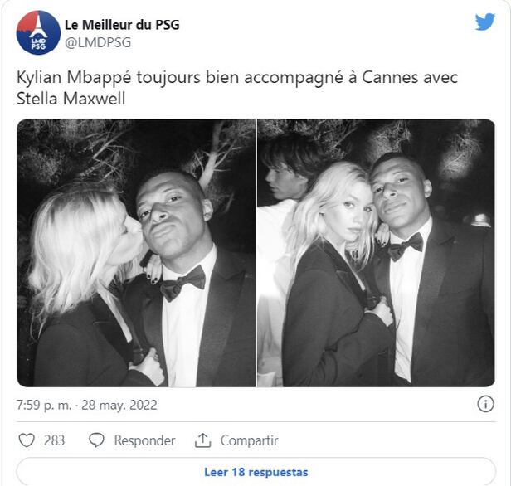
Task: Like the tweet with the heart icon
Action: tap(27, 440)
